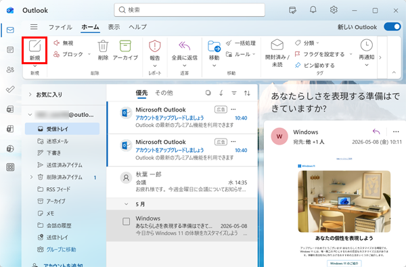Open notifications bell icon
The height and width of the screenshot is (267, 406).
coord(313,10)
